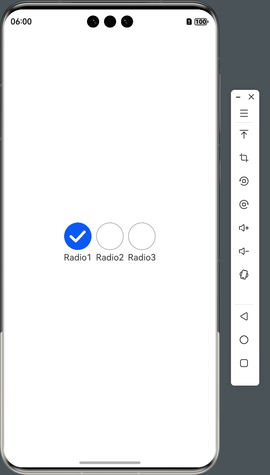Click the shake device icon
270x475 pixels.
coord(244,275)
